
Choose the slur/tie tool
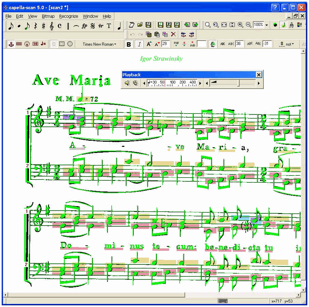click(x=76, y=26)
